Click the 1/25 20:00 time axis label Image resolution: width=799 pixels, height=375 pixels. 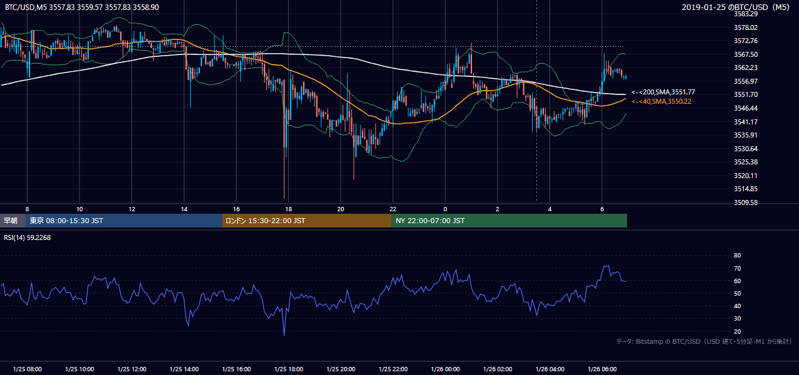341,369
